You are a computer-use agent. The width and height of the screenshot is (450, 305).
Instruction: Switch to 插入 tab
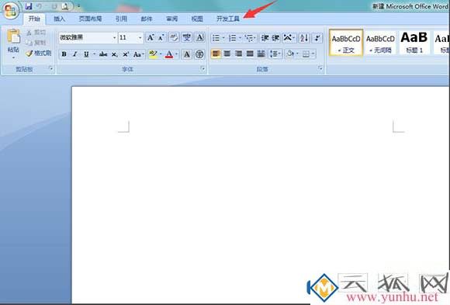[60, 19]
